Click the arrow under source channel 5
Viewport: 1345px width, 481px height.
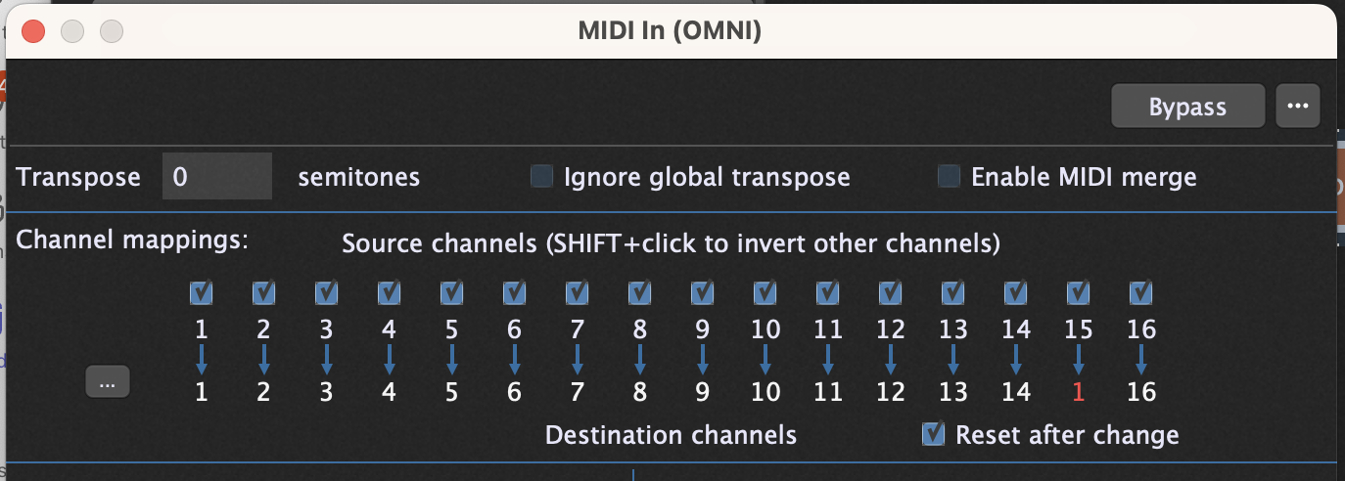click(x=451, y=359)
